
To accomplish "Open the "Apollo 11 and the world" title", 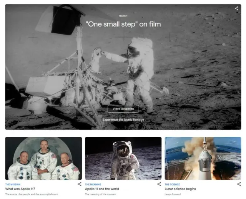I will 102,189.
